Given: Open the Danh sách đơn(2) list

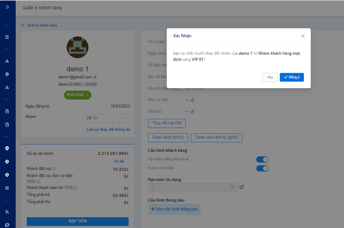Looking at the screenshot, I should pos(168,137).
